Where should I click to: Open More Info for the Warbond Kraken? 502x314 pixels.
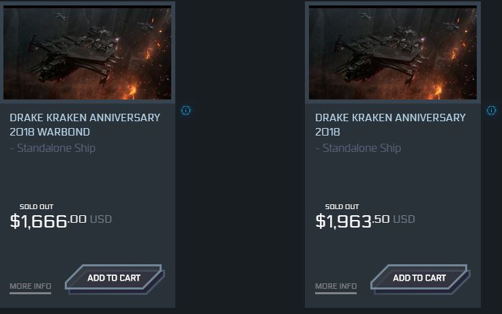coord(30,286)
